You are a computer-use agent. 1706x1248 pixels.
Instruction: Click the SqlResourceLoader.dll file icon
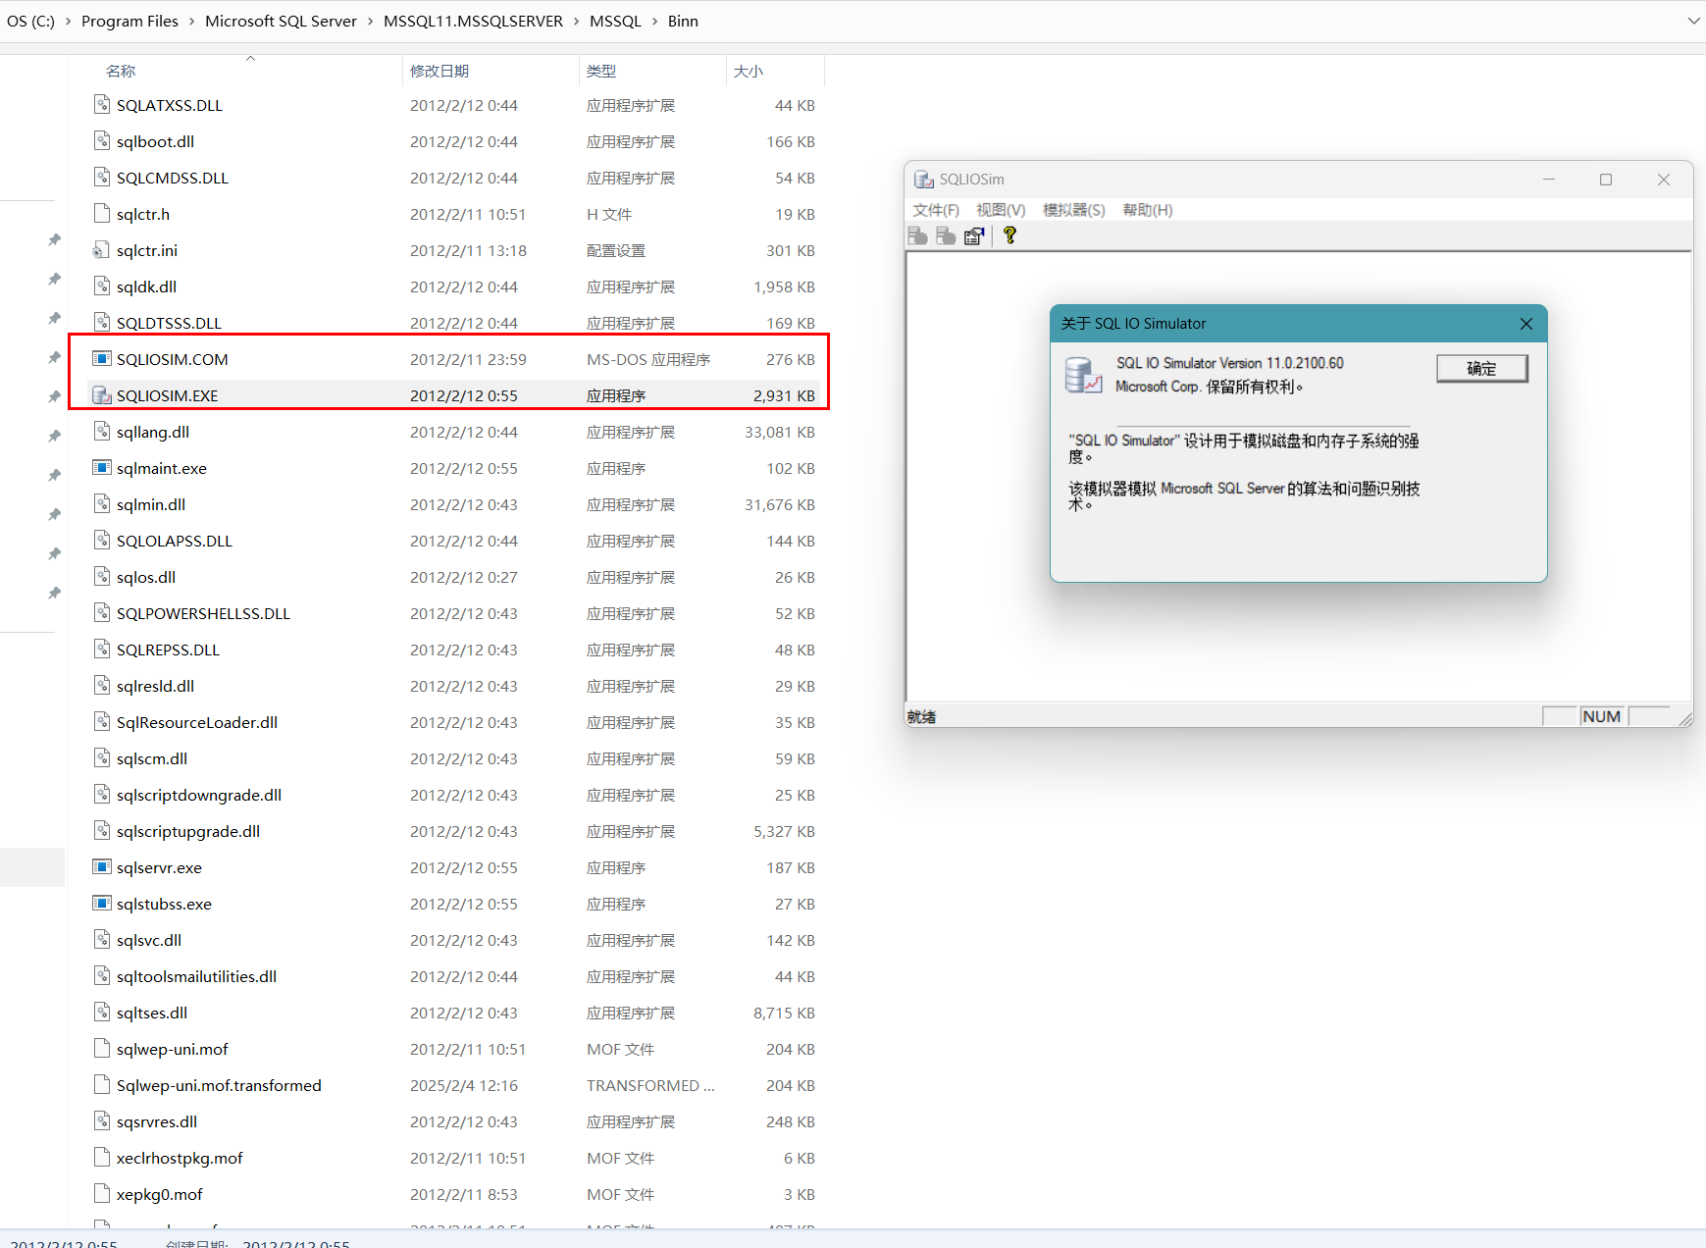tap(101, 722)
